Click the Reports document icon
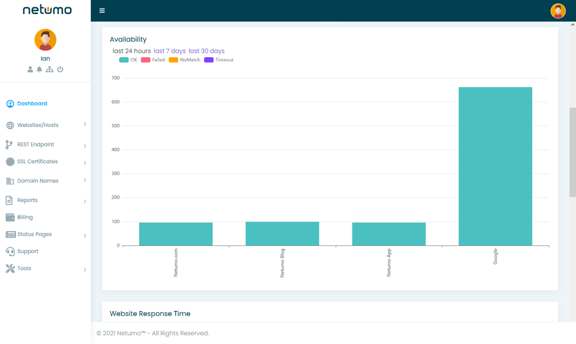The image size is (576, 344). click(9, 201)
